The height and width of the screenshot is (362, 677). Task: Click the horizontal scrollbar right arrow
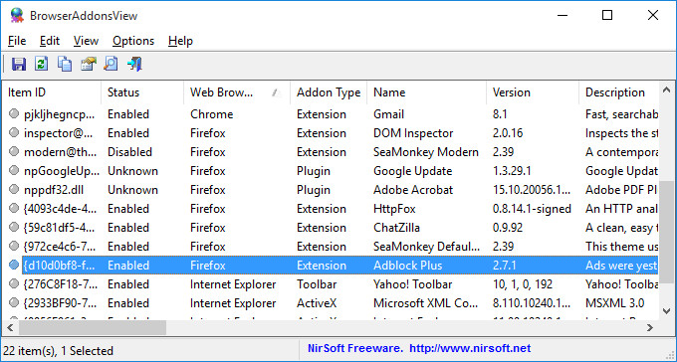point(650,328)
